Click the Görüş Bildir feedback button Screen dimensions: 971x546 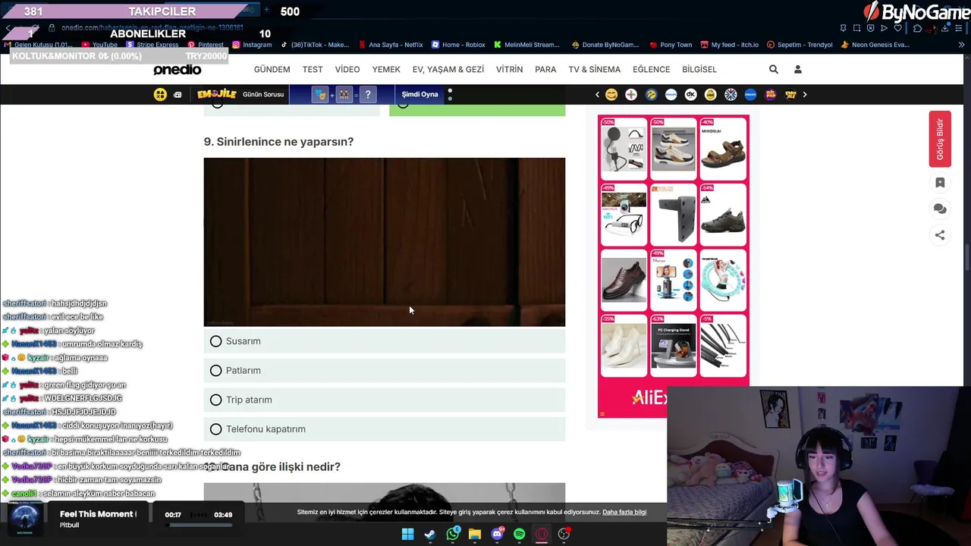tap(940, 139)
